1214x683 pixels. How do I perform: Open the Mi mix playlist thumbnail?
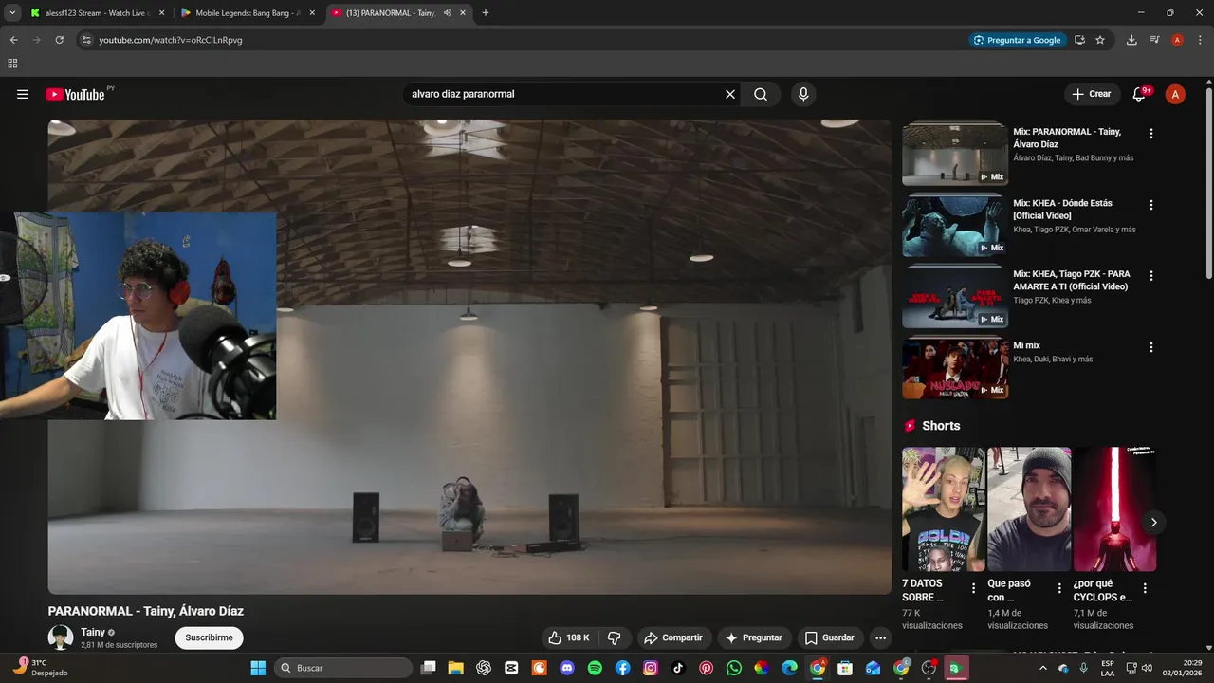(x=955, y=368)
